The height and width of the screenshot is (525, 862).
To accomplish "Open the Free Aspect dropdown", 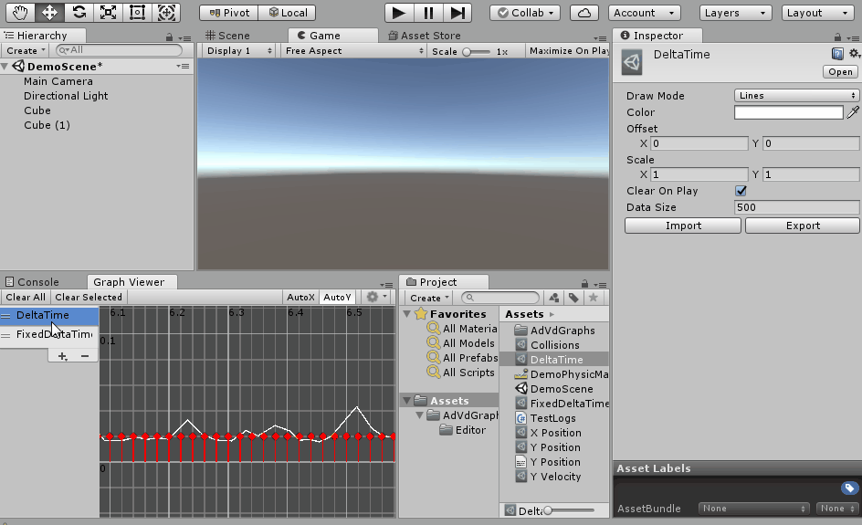I will point(353,50).
